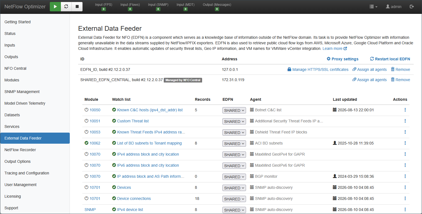Toggle power icon in Device connections row
Screen dimensions: 422x214
click(x=86, y=198)
